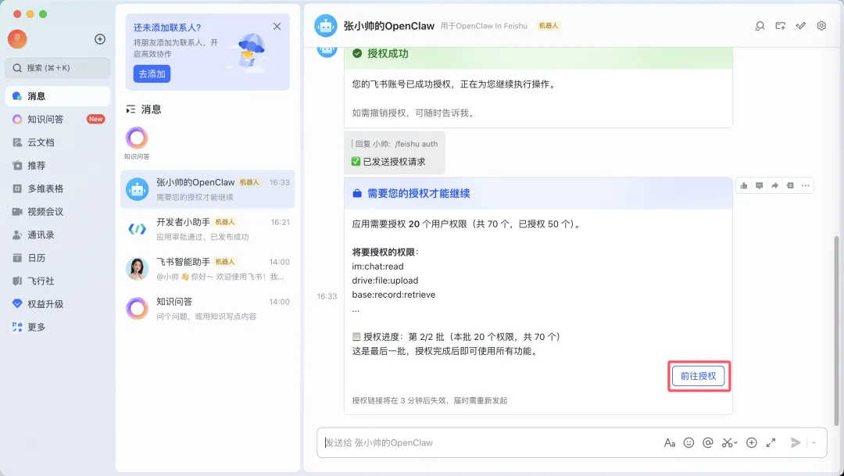Go to 云文档 in sidebar
Image resolution: width=844 pixels, height=476 pixels.
(58, 142)
